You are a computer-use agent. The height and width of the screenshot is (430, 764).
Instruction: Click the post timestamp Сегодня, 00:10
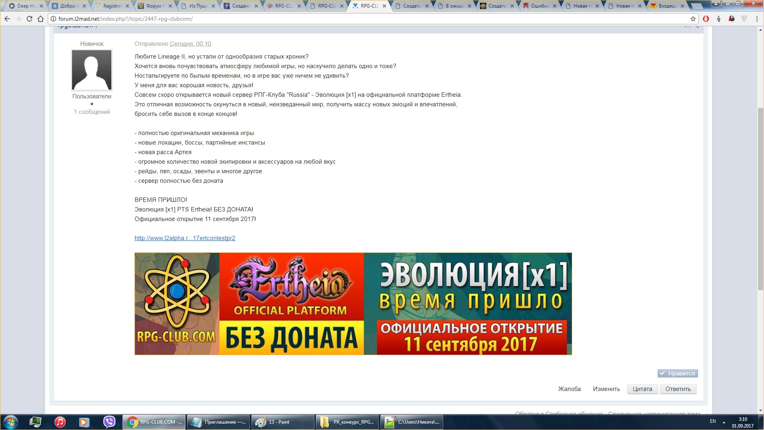point(190,44)
